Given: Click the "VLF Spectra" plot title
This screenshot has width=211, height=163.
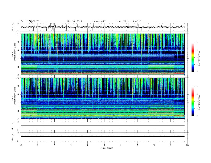Looking at the screenshot, I should click(x=30, y=21).
